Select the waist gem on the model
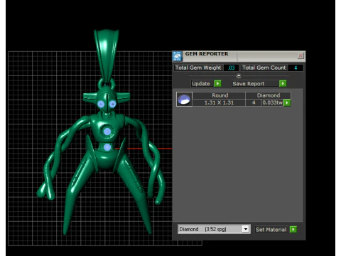This screenshot has width=341, height=256. 107,147
